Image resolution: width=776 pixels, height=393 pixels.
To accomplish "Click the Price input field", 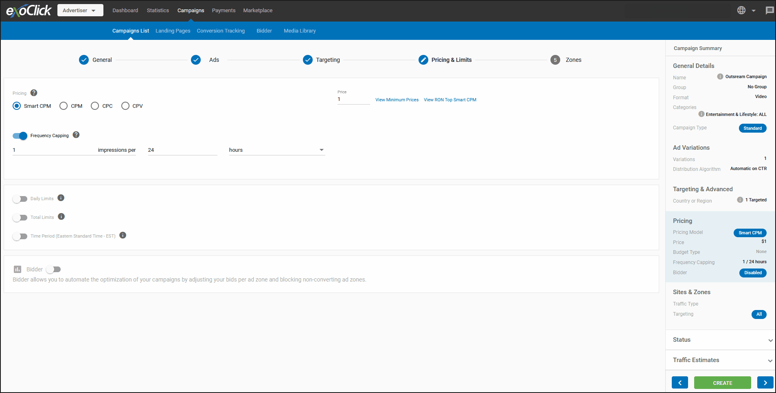I will point(353,99).
